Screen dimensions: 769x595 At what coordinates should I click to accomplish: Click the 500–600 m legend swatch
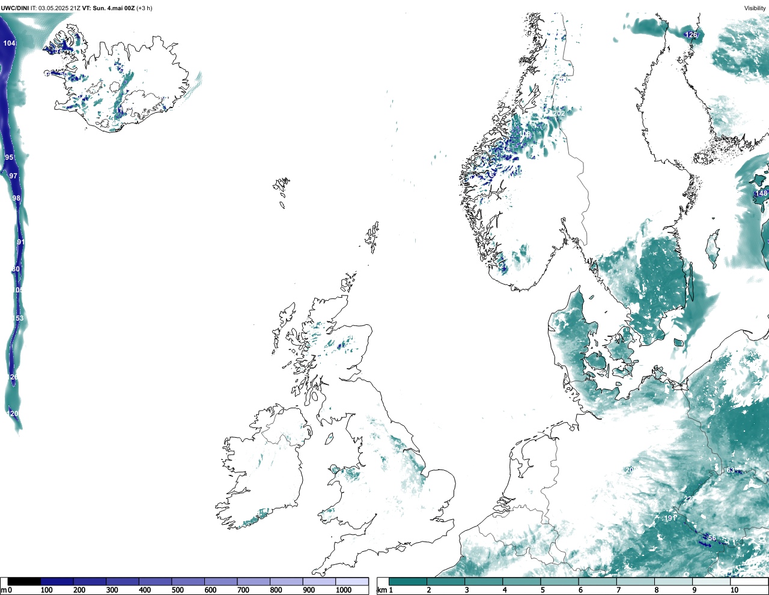click(188, 581)
